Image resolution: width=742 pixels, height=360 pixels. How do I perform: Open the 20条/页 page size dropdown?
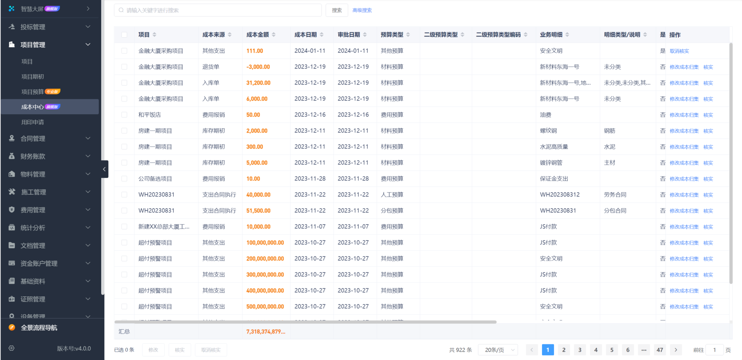pyautogui.click(x=498, y=350)
